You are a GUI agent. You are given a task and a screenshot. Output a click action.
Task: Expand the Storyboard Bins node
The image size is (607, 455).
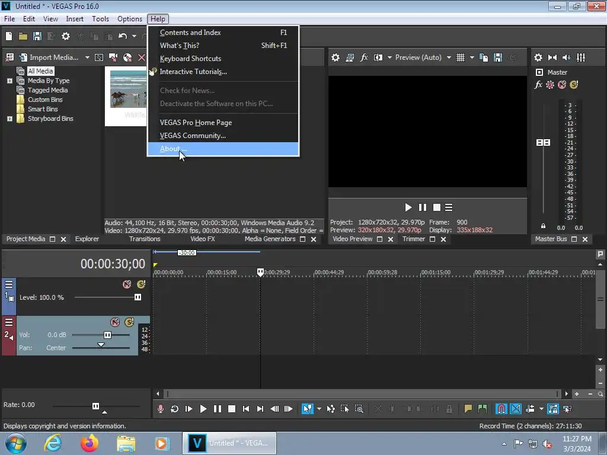[x=9, y=118]
